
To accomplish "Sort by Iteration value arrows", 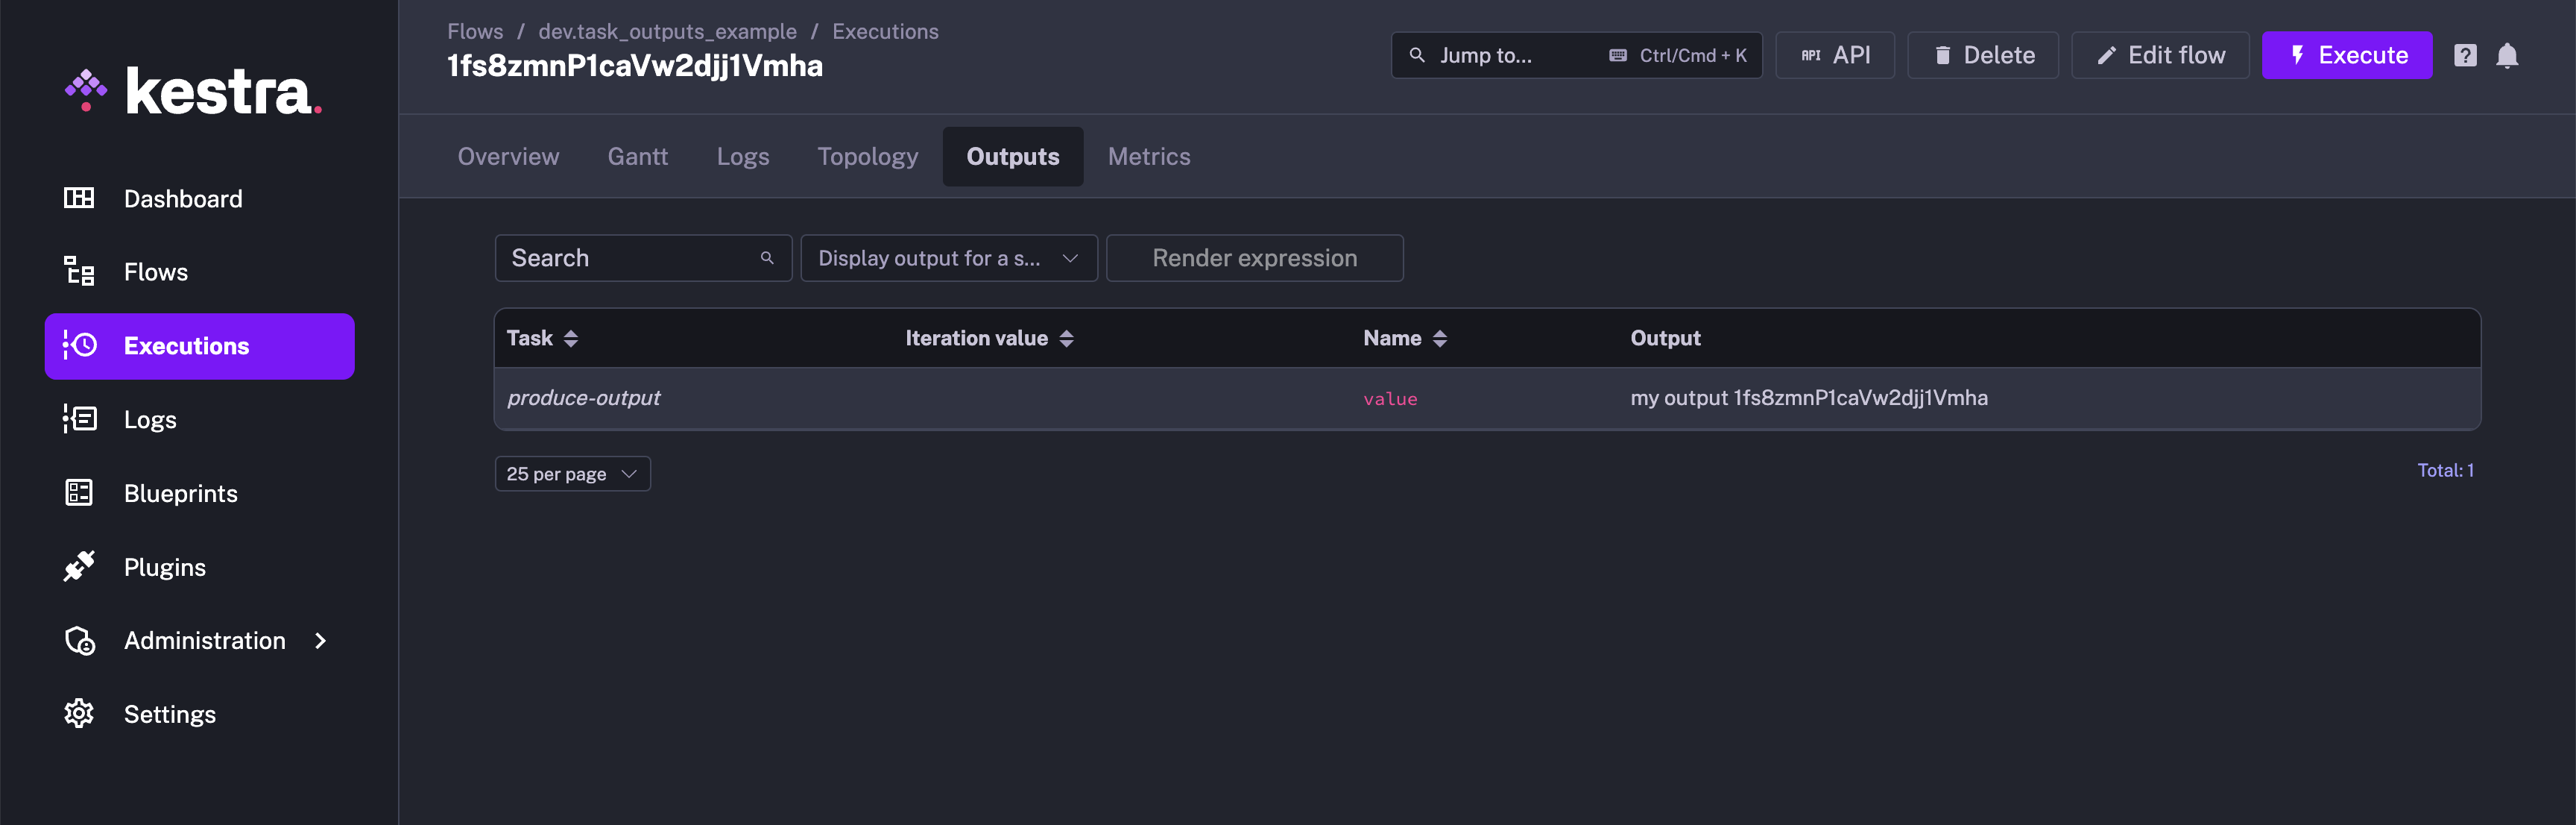I will click(x=1067, y=339).
